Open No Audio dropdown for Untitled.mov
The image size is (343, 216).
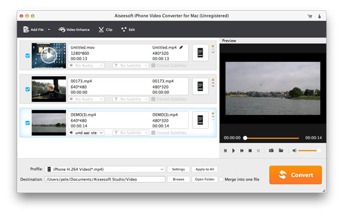86,65
